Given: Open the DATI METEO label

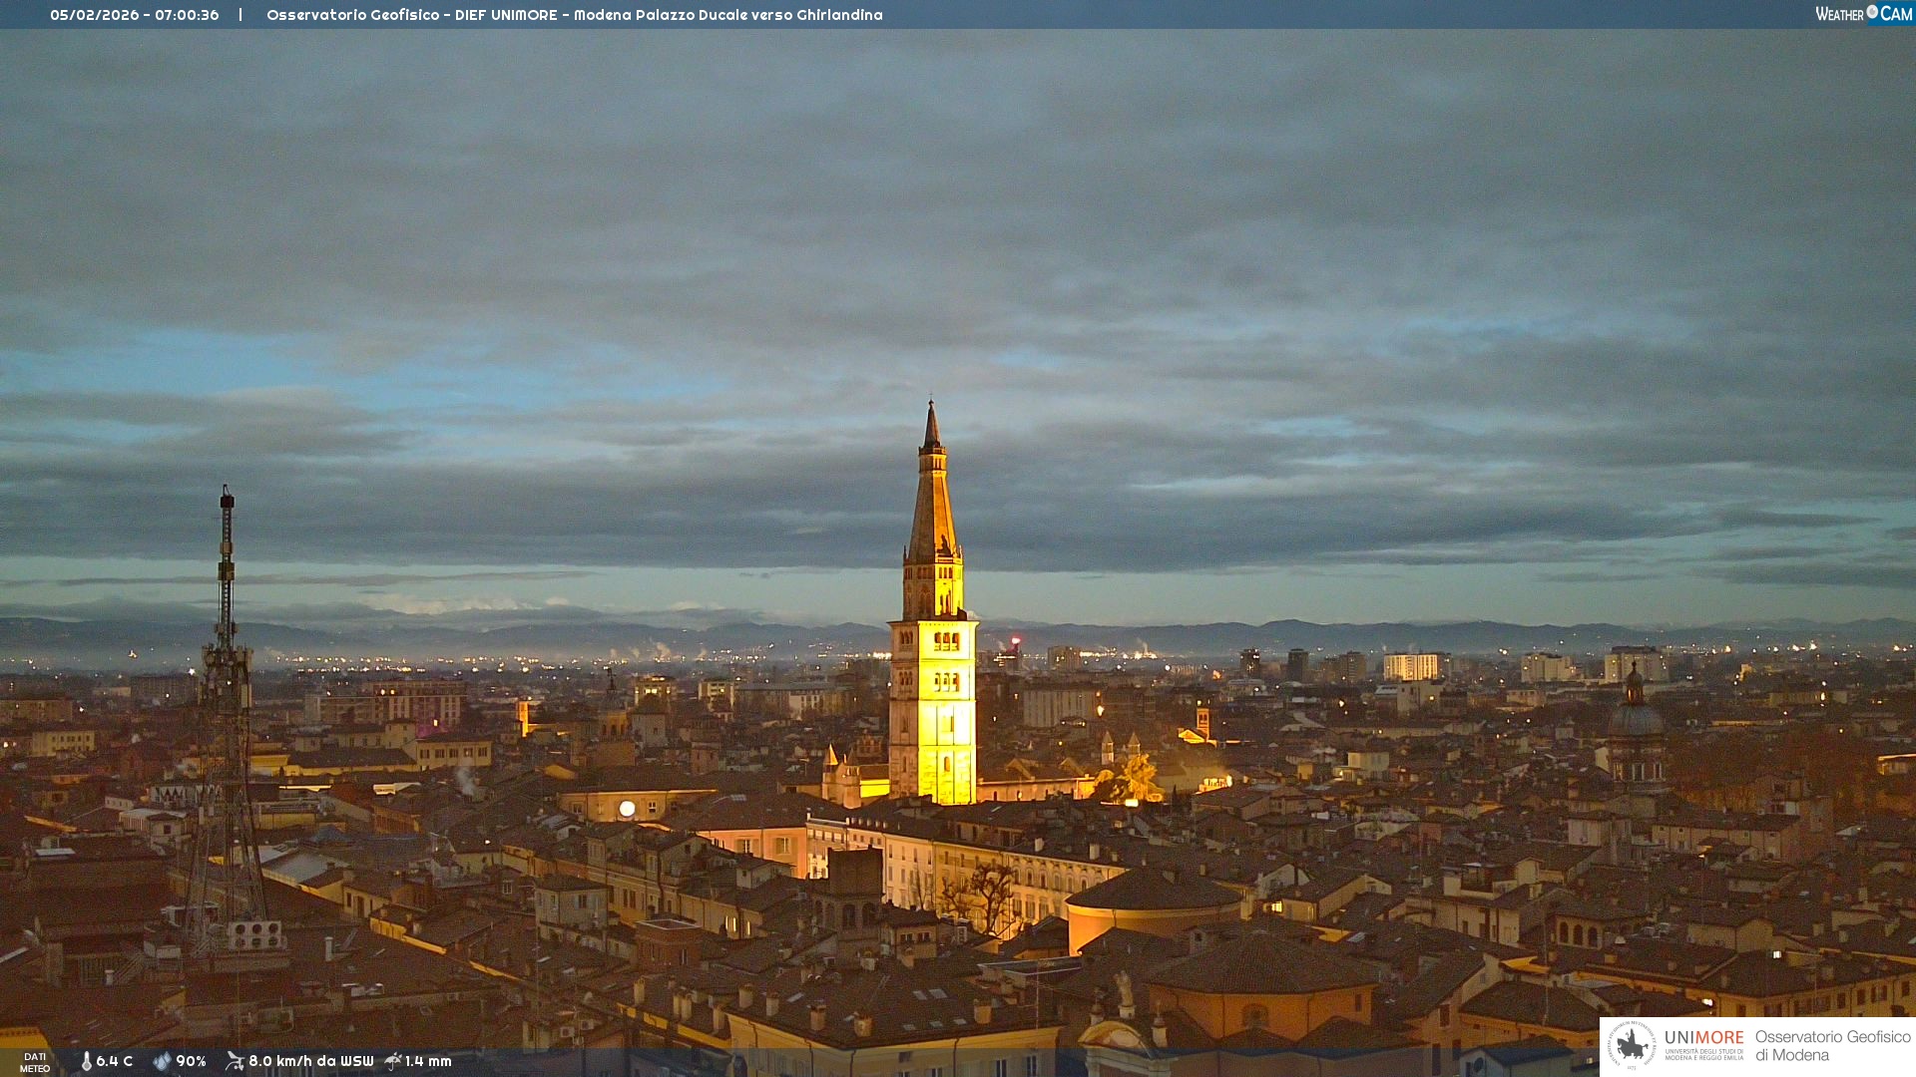Looking at the screenshot, I should coord(35,1062).
